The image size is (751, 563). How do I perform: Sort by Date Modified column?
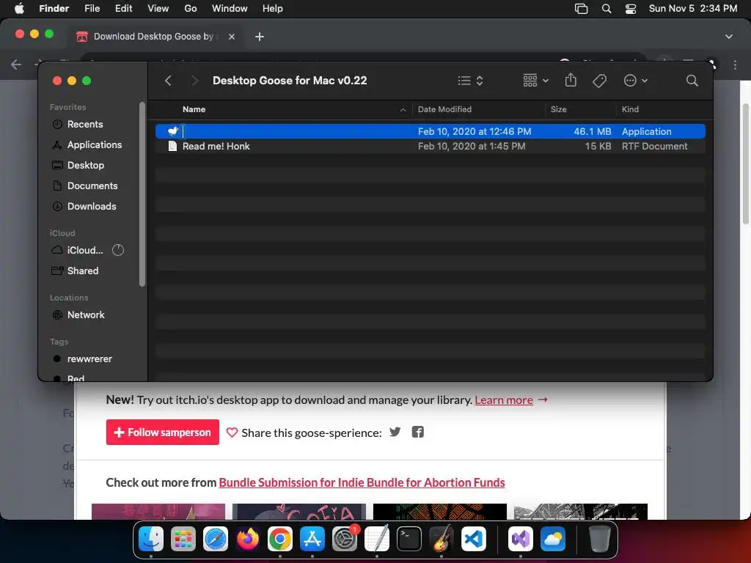[444, 109]
